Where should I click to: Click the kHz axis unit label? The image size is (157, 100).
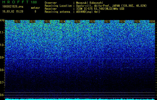point(2,20)
